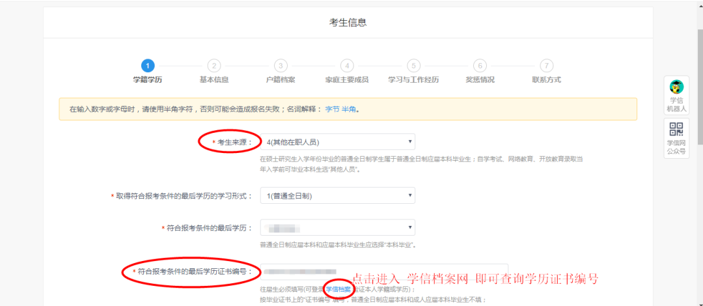This screenshot has width=703, height=306.
Task: Jump to step 4 circle 家庭主要成员
Action: pos(347,66)
